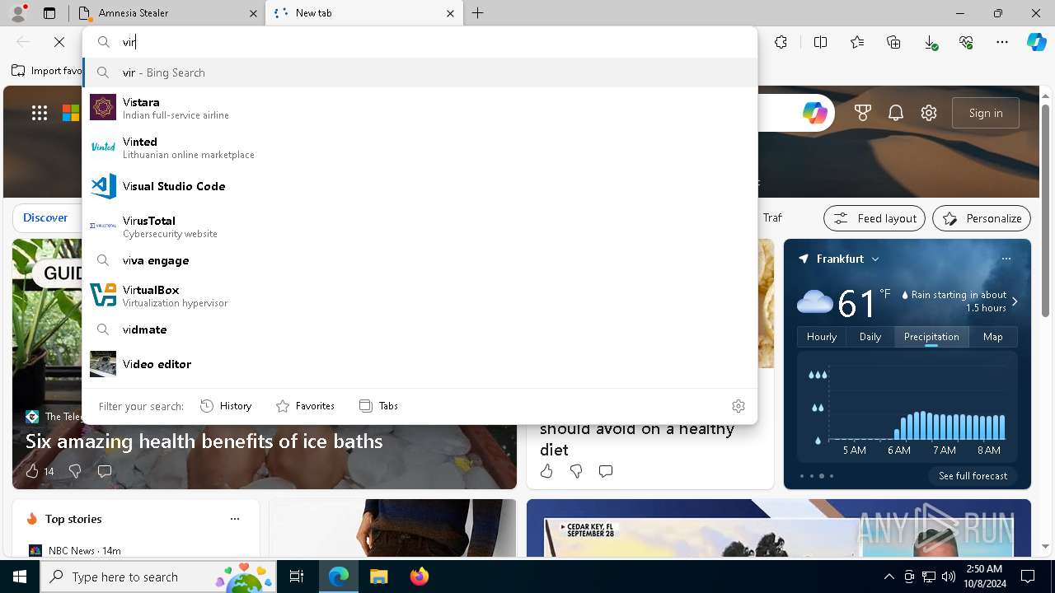This screenshot has height=593, width=1055.
Task: Open the Favorites star toolbar icon
Action: pyautogui.click(x=857, y=42)
